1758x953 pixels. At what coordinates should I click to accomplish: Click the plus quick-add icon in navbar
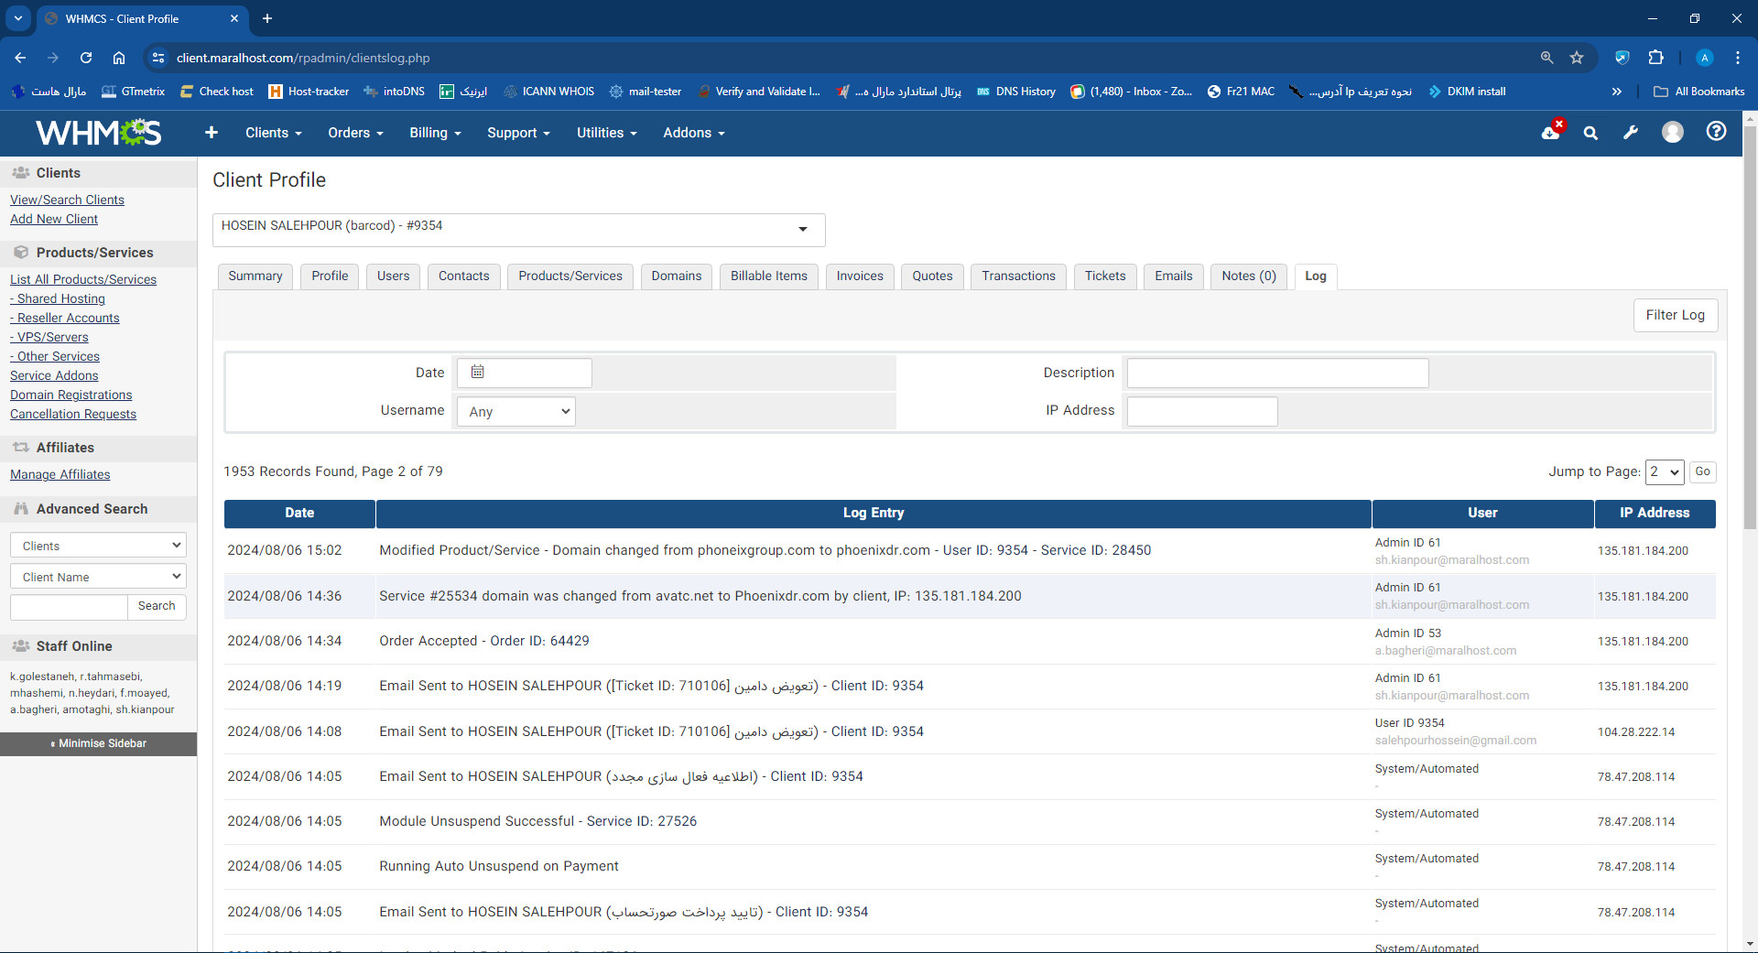click(212, 133)
